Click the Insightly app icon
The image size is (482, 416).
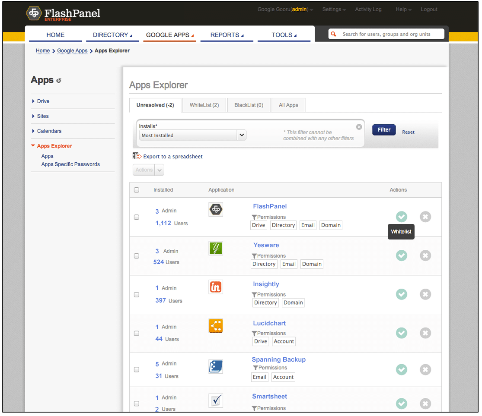[216, 287]
